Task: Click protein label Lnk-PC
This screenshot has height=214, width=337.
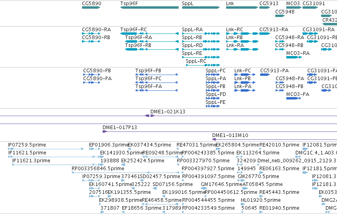Action: (x=243, y=70)
